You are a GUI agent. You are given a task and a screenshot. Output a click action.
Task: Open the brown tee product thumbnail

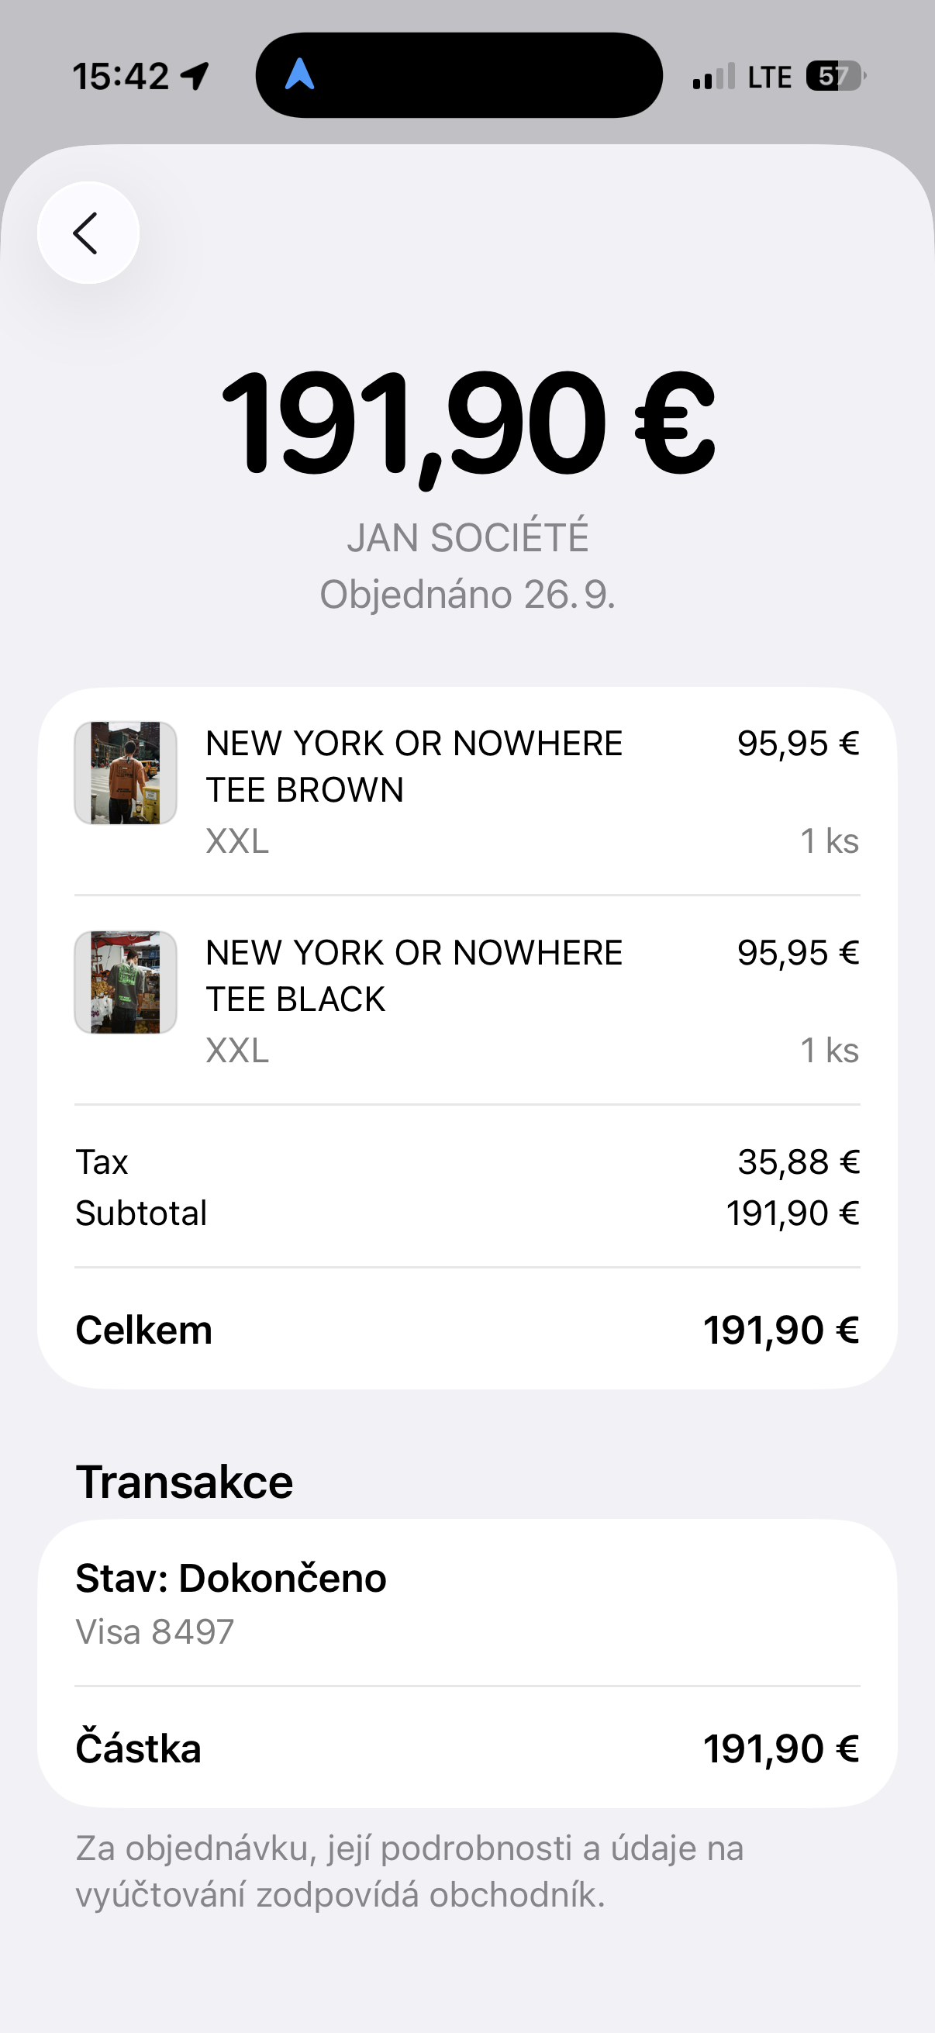pyautogui.click(x=126, y=772)
